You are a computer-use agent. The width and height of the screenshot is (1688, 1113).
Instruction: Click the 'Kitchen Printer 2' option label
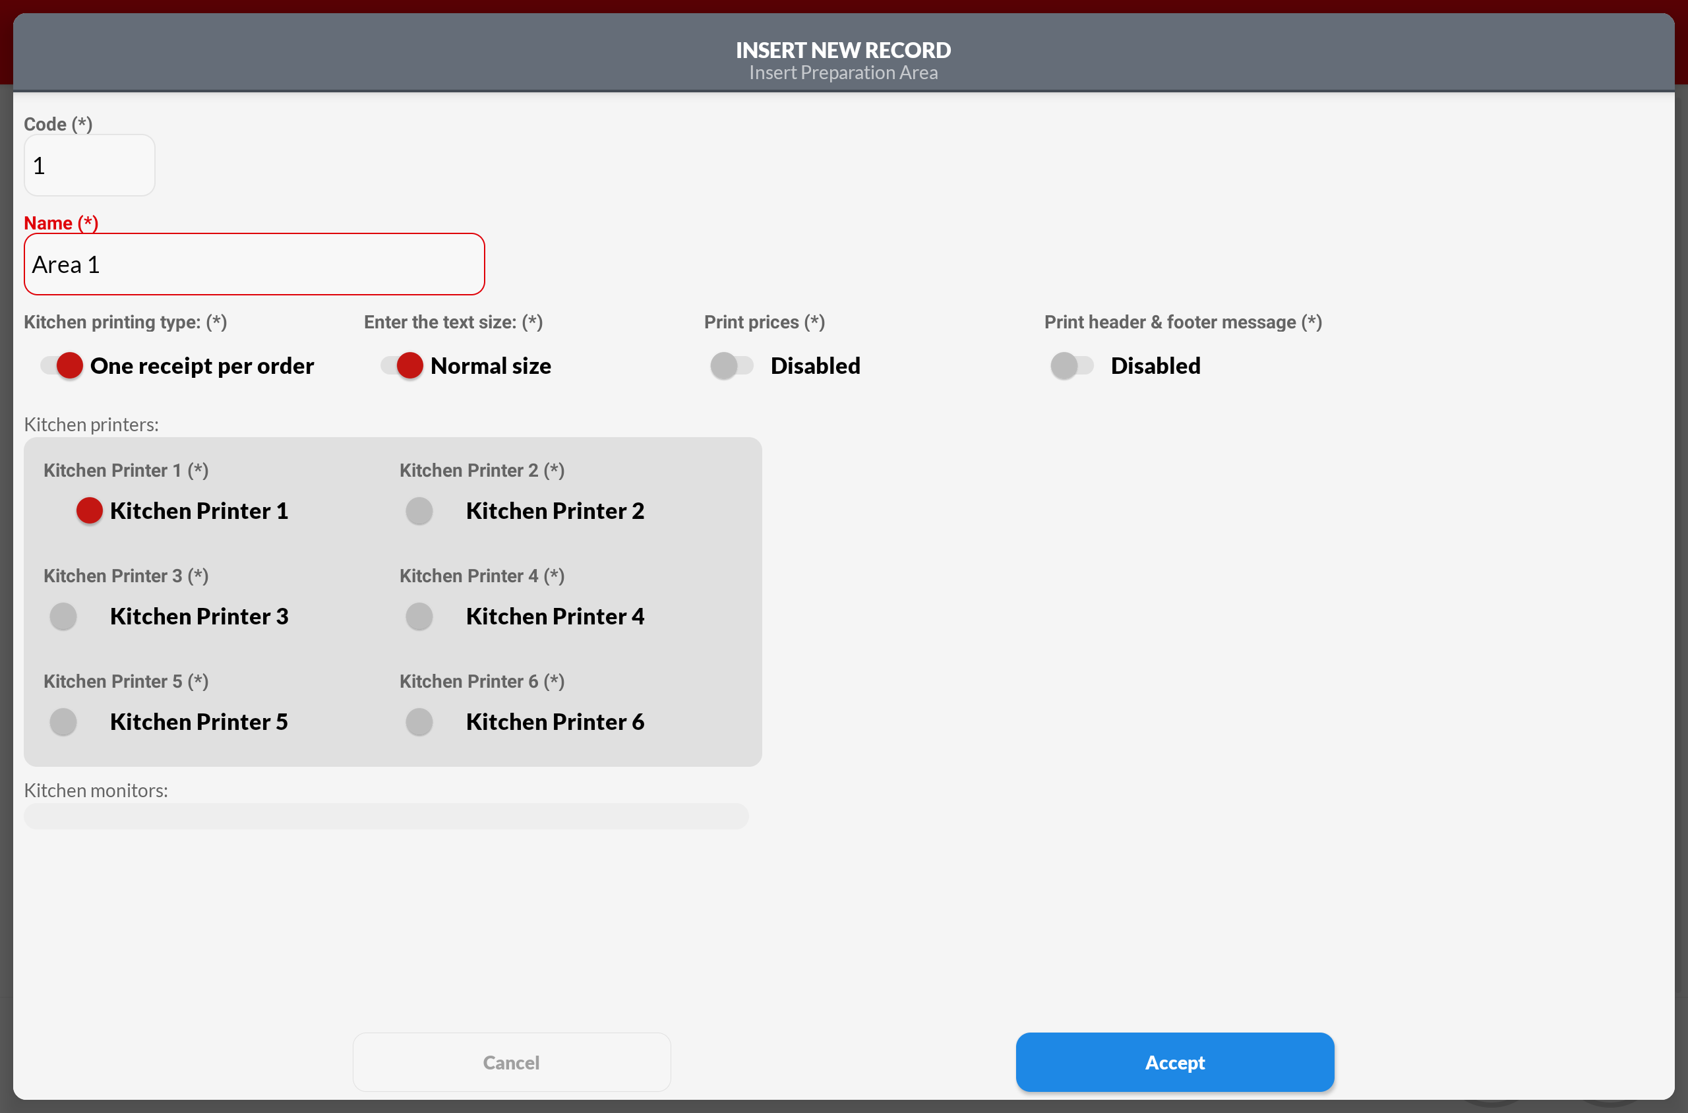(x=555, y=510)
